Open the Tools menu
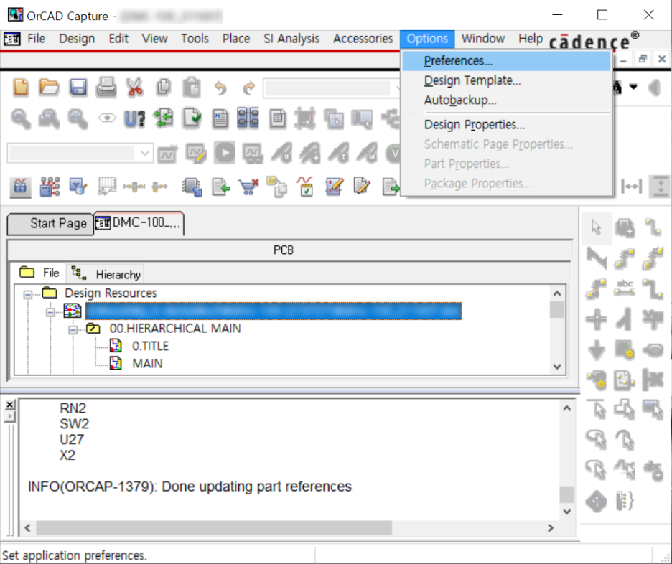 pos(195,39)
